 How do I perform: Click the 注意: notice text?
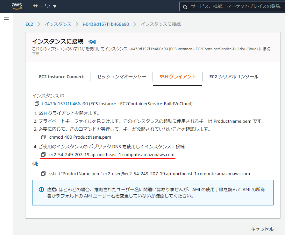pyautogui.click(x=156, y=193)
